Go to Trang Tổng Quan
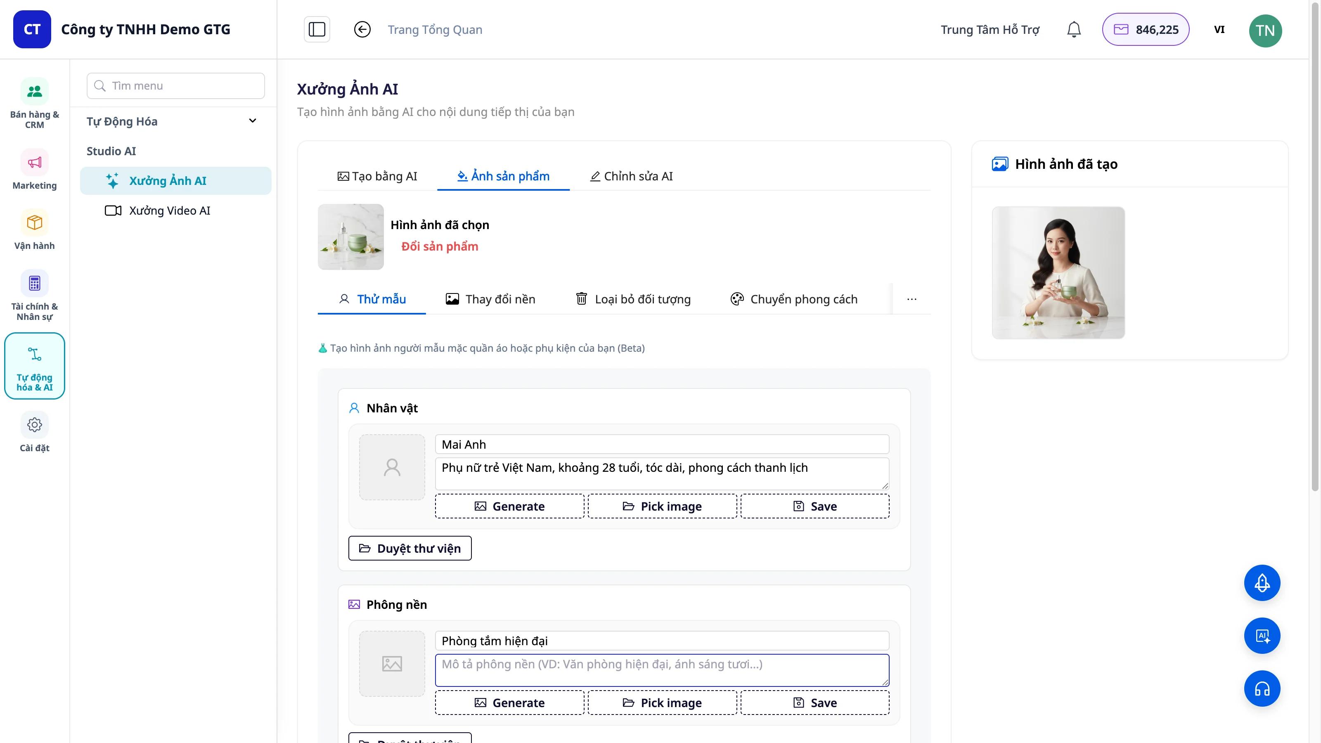Screen dimensions: 1321x743 coord(435,30)
